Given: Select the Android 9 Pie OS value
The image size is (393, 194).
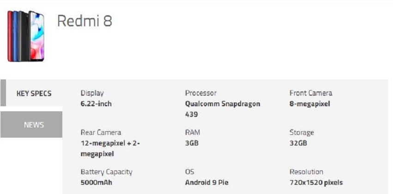Looking at the screenshot, I should tap(207, 182).
